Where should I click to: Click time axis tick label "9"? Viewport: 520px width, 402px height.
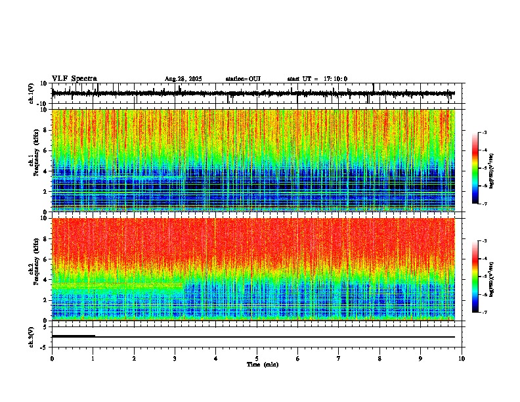pyautogui.click(x=420, y=359)
